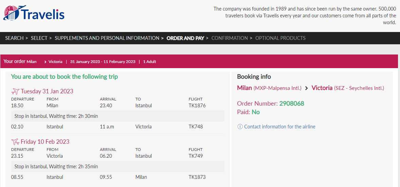The image size is (400, 187).
Task: Open Contact information for the airline
Action: click(x=280, y=127)
